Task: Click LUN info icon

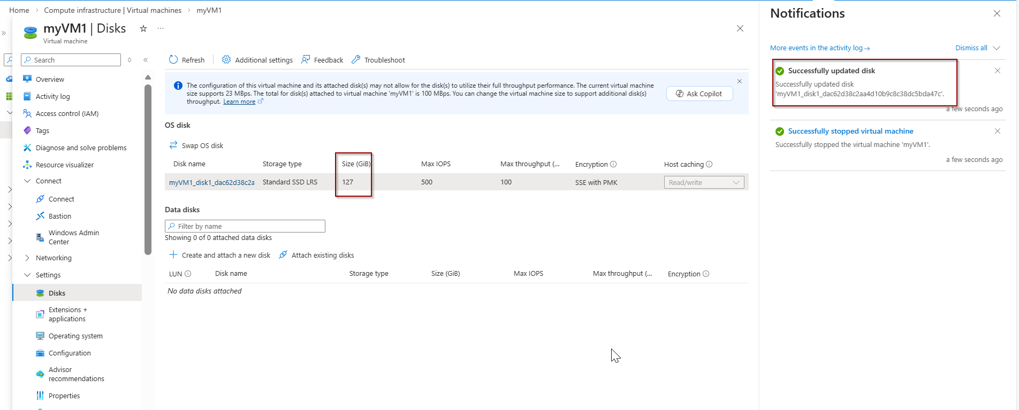Action: click(x=188, y=274)
